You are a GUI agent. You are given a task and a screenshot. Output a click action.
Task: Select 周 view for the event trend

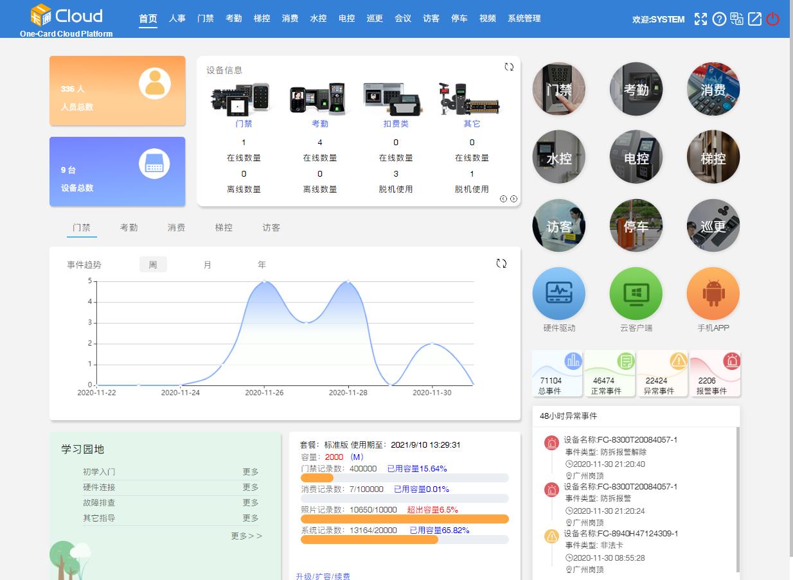[153, 264]
